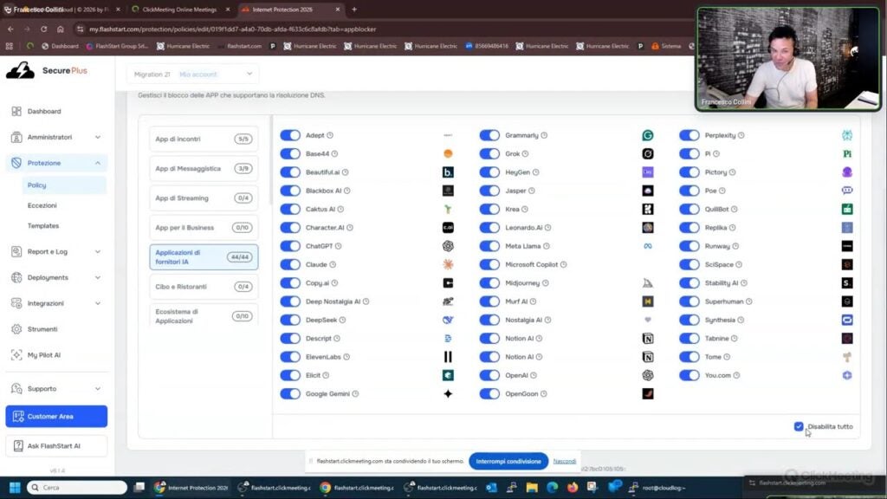The width and height of the screenshot is (887, 499).
Task: Uncheck the Disabilita tutto checkbox
Action: (798, 426)
